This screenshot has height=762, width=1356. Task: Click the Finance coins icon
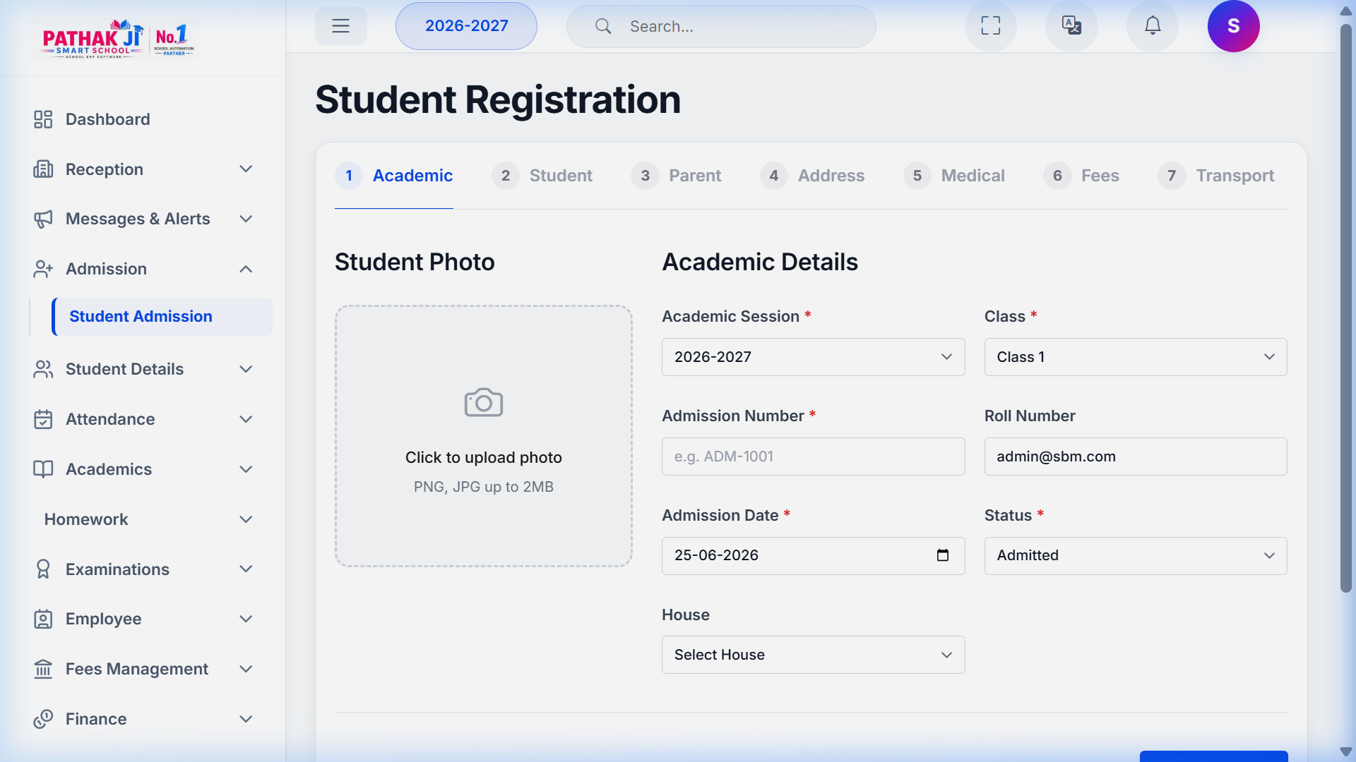pos(43,719)
